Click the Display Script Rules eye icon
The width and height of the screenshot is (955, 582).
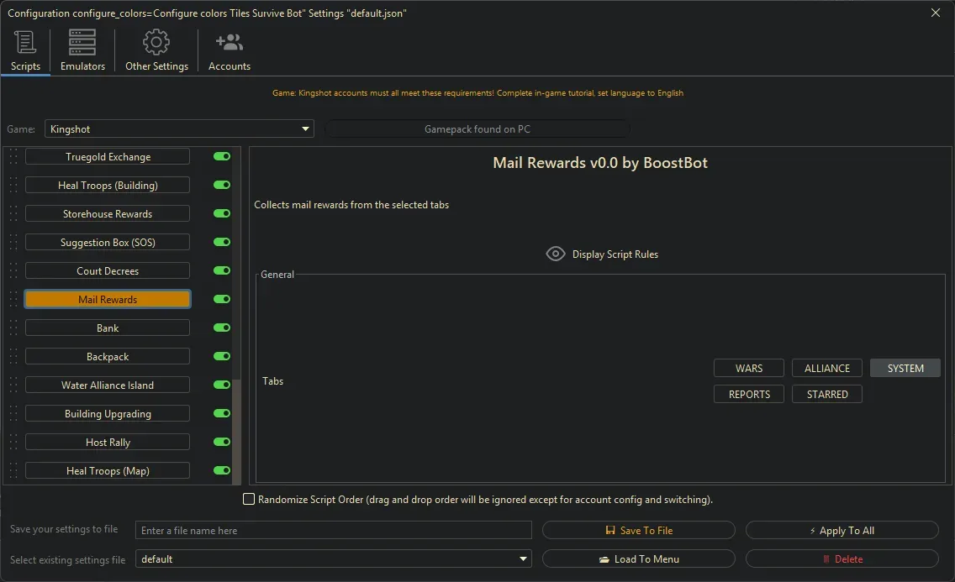coord(555,254)
